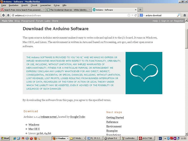188x141 pixels.
Task: Switch to The Occidental Observer tab
Action: (69, 10)
